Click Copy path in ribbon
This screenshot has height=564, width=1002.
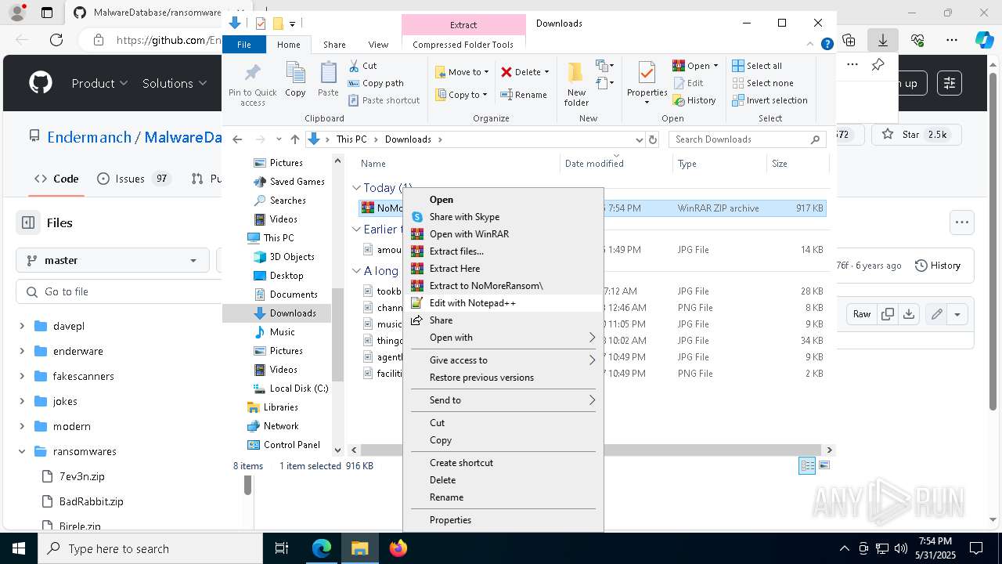pyautogui.click(x=376, y=83)
